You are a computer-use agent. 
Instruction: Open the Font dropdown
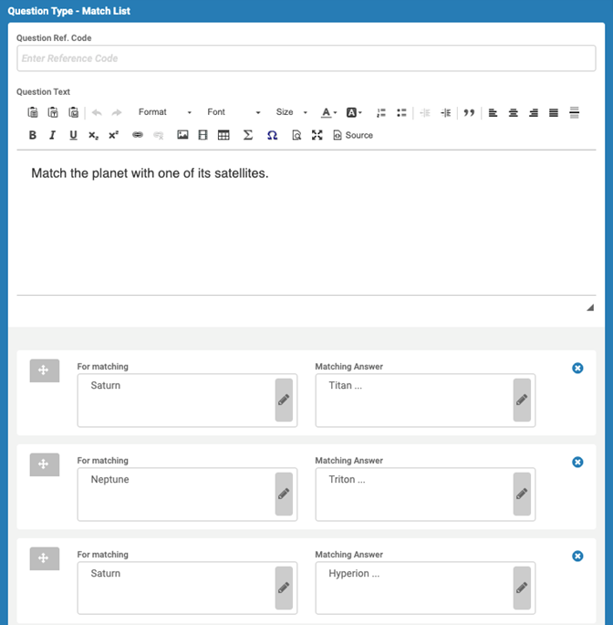coord(234,112)
